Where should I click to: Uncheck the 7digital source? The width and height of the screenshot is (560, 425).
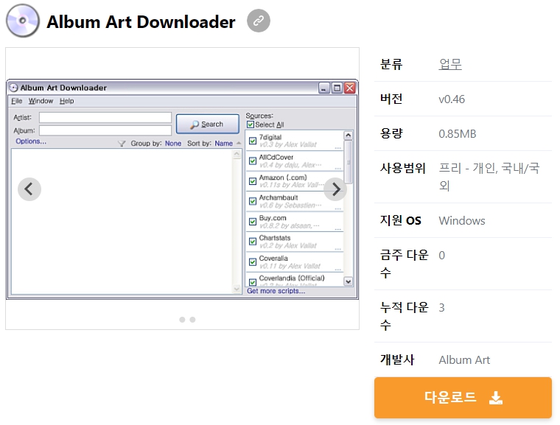click(253, 141)
